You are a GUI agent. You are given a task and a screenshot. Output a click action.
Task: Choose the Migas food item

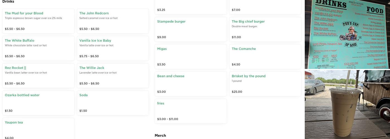click(x=191, y=56)
